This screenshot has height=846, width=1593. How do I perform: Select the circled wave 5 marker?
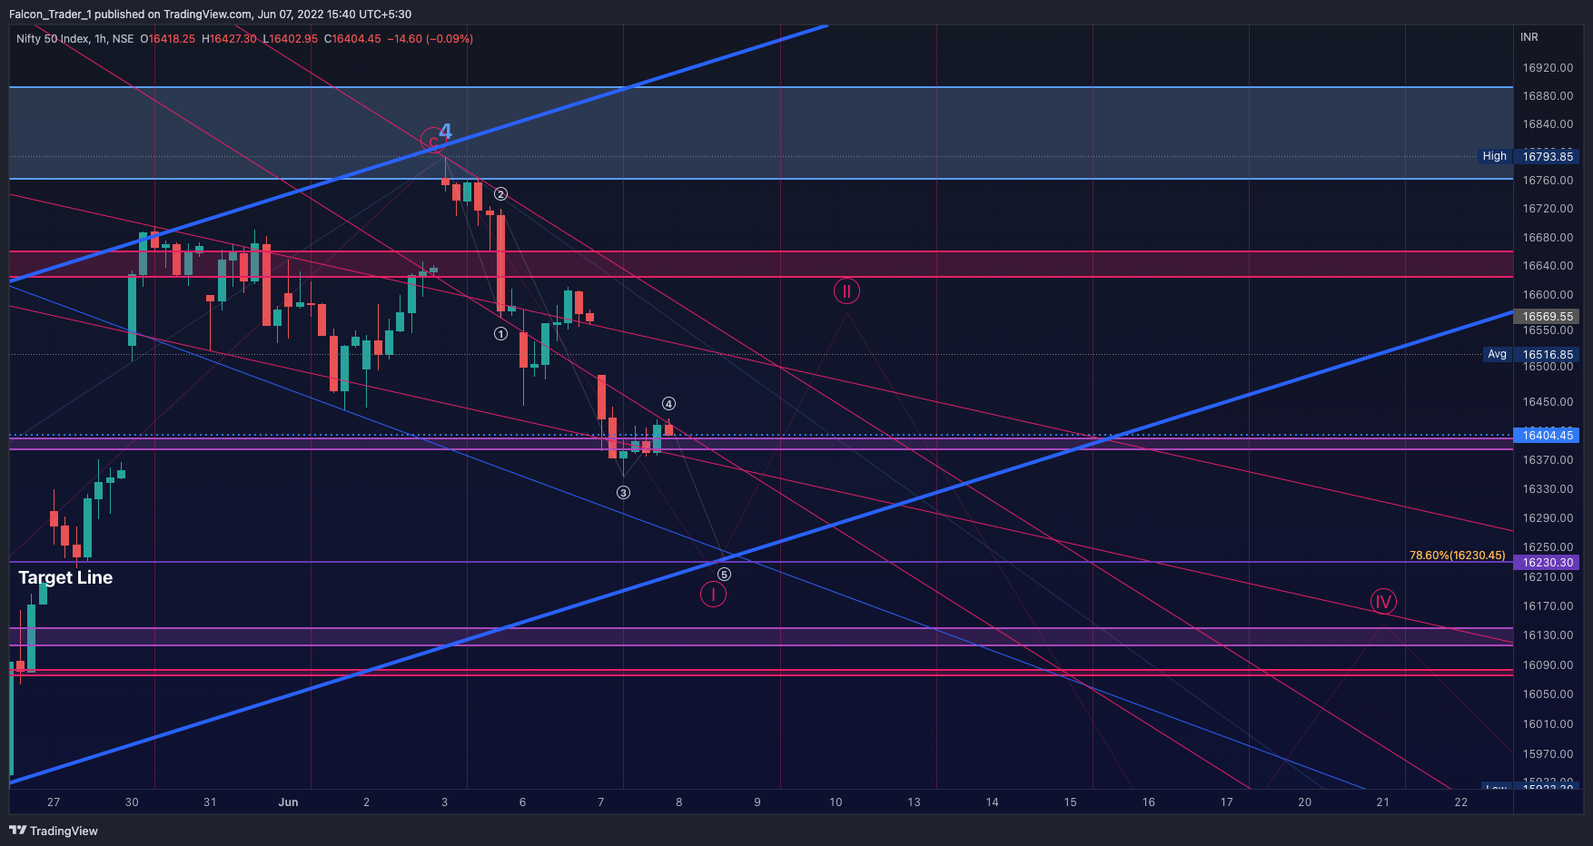point(724,575)
